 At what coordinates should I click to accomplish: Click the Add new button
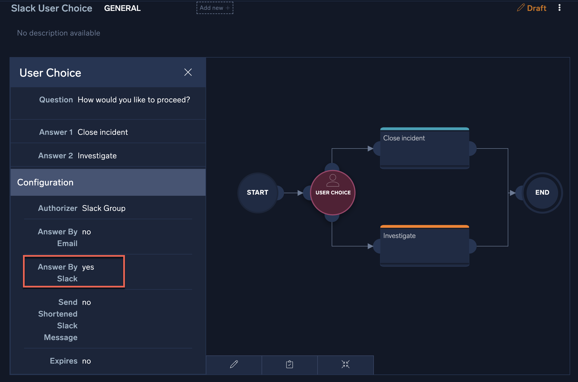point(215,8)
